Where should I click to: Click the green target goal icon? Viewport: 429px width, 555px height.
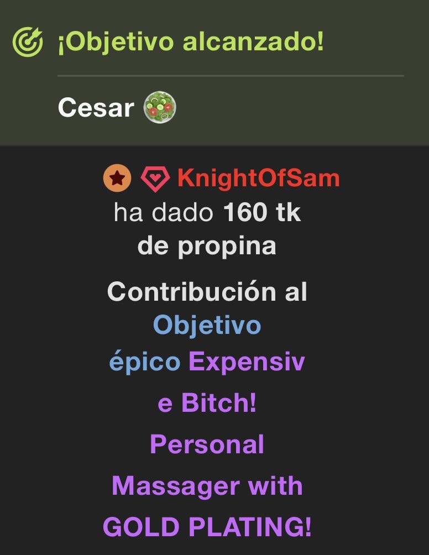tap(28, 42)
